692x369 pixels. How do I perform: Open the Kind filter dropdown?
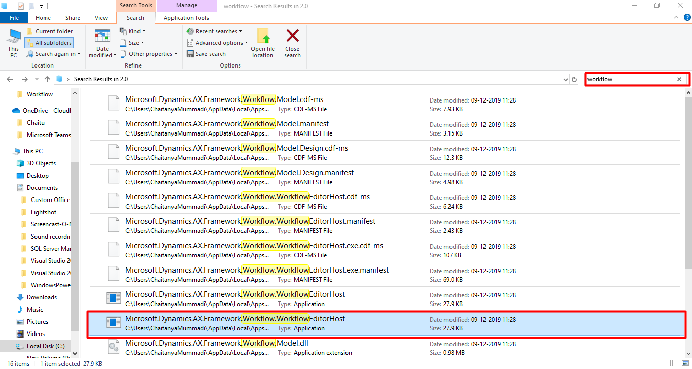pyautogui.click(x=132, y=31)
